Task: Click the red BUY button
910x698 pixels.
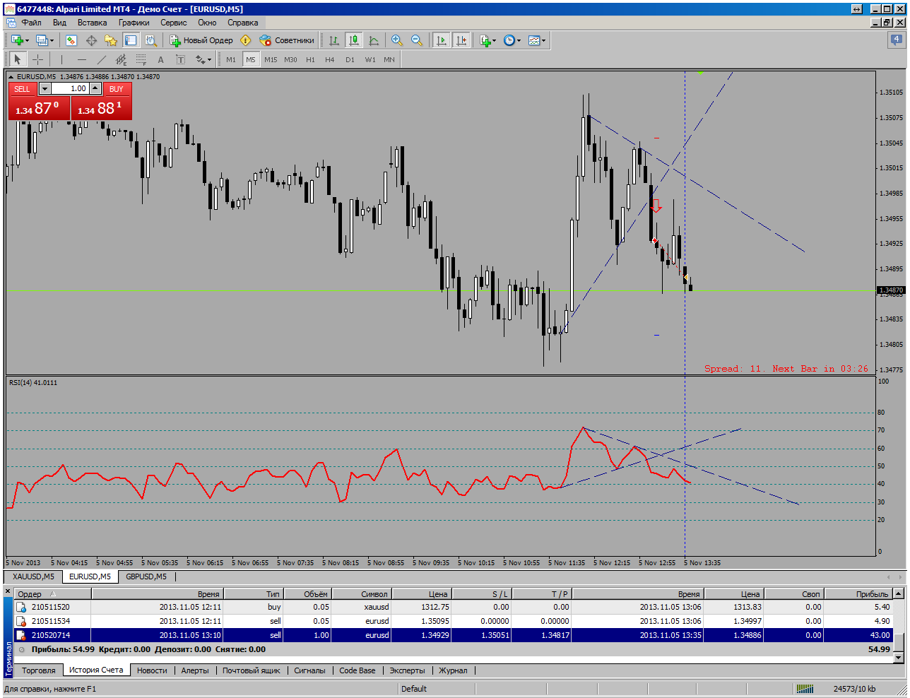Action: click(117, 89)
